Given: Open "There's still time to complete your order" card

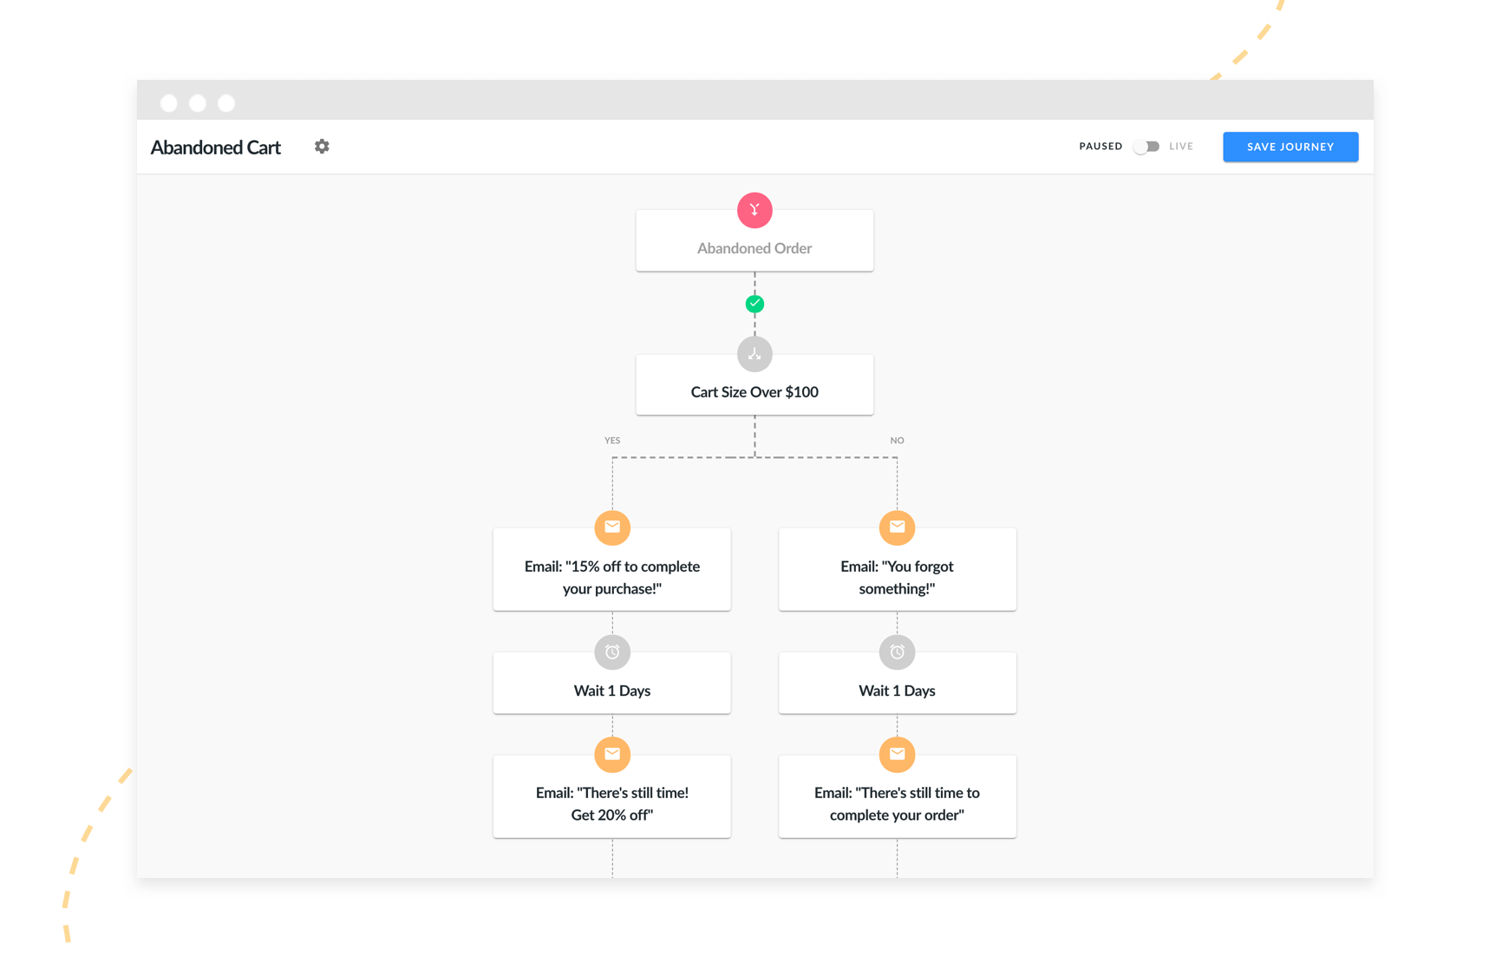Looking at the screenshot, I should tap(897, 796).
